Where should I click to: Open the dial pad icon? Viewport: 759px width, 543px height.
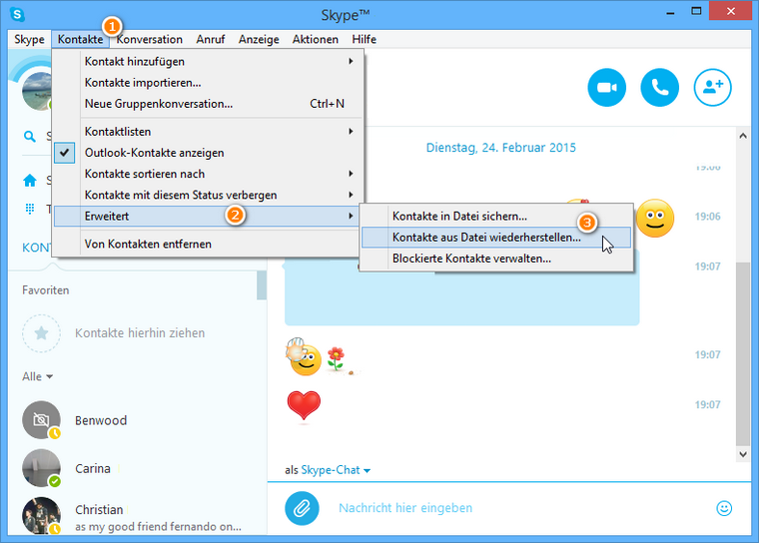[30, 209]
